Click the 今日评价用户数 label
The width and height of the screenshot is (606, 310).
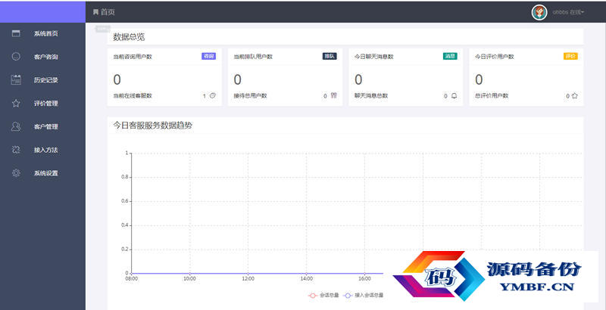pos(495,57)
